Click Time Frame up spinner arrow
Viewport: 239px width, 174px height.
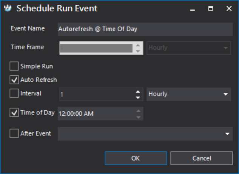click(138, 45)
